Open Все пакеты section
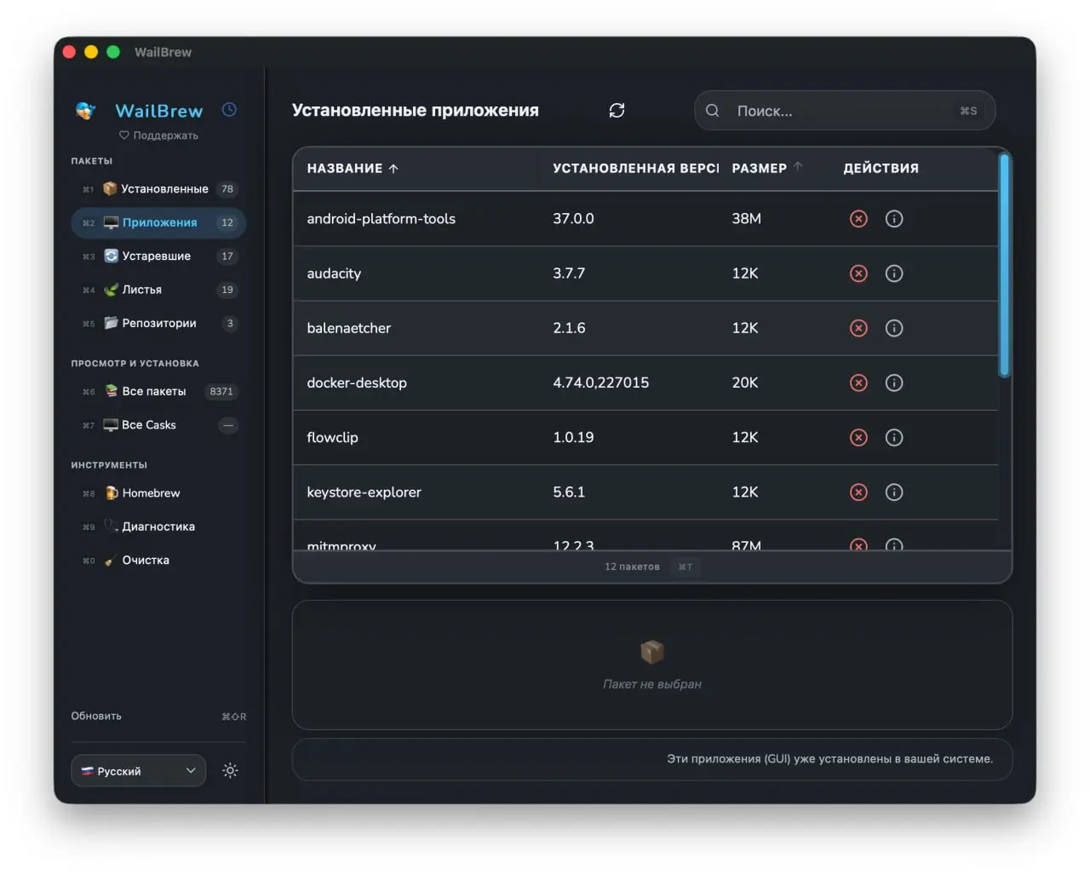 [158, 391]
